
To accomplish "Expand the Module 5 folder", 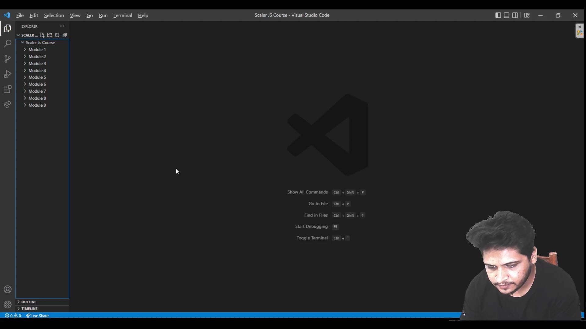I will point(42,77).
